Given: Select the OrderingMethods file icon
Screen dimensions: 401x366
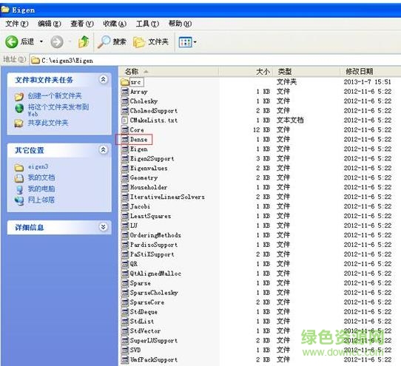Looking at the screenshot, I should click(x=125, y=235).
